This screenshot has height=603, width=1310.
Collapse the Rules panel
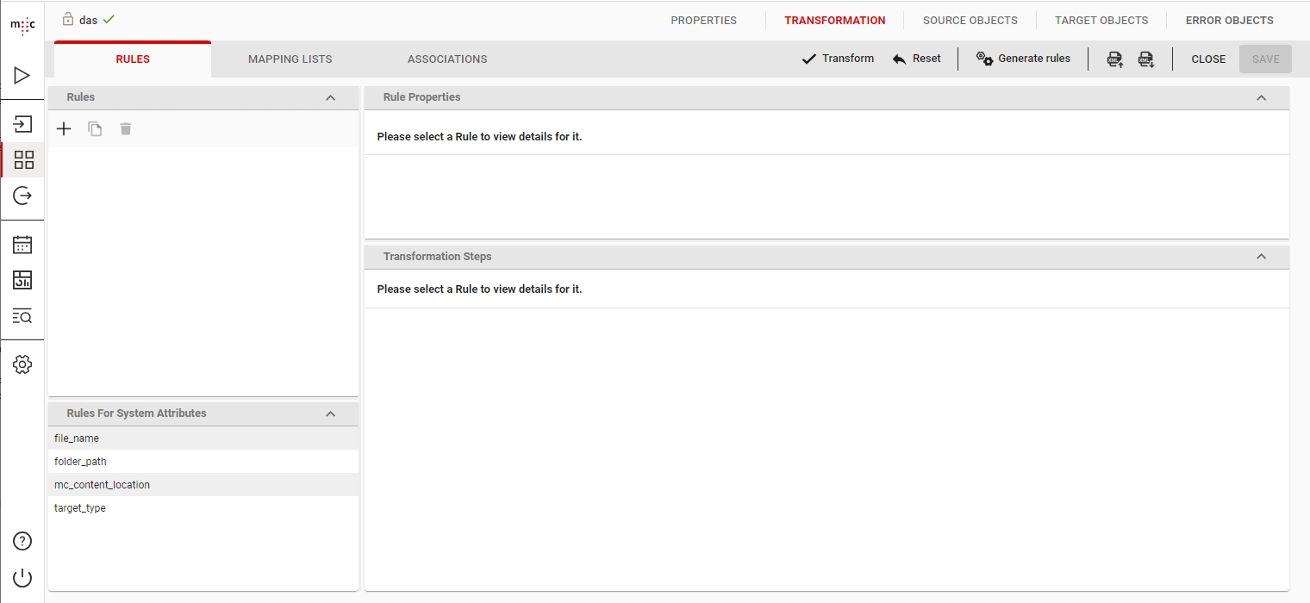click(x=330, y=97)
